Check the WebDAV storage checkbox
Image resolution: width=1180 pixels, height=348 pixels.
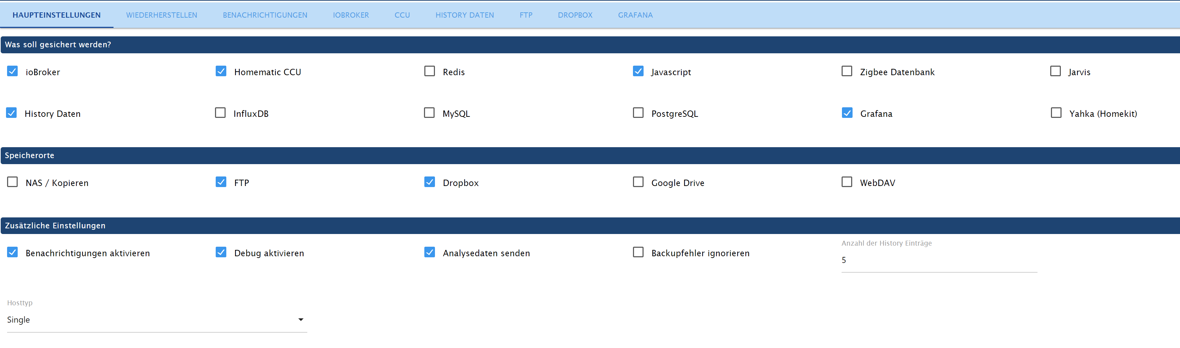tap(847, 182)
